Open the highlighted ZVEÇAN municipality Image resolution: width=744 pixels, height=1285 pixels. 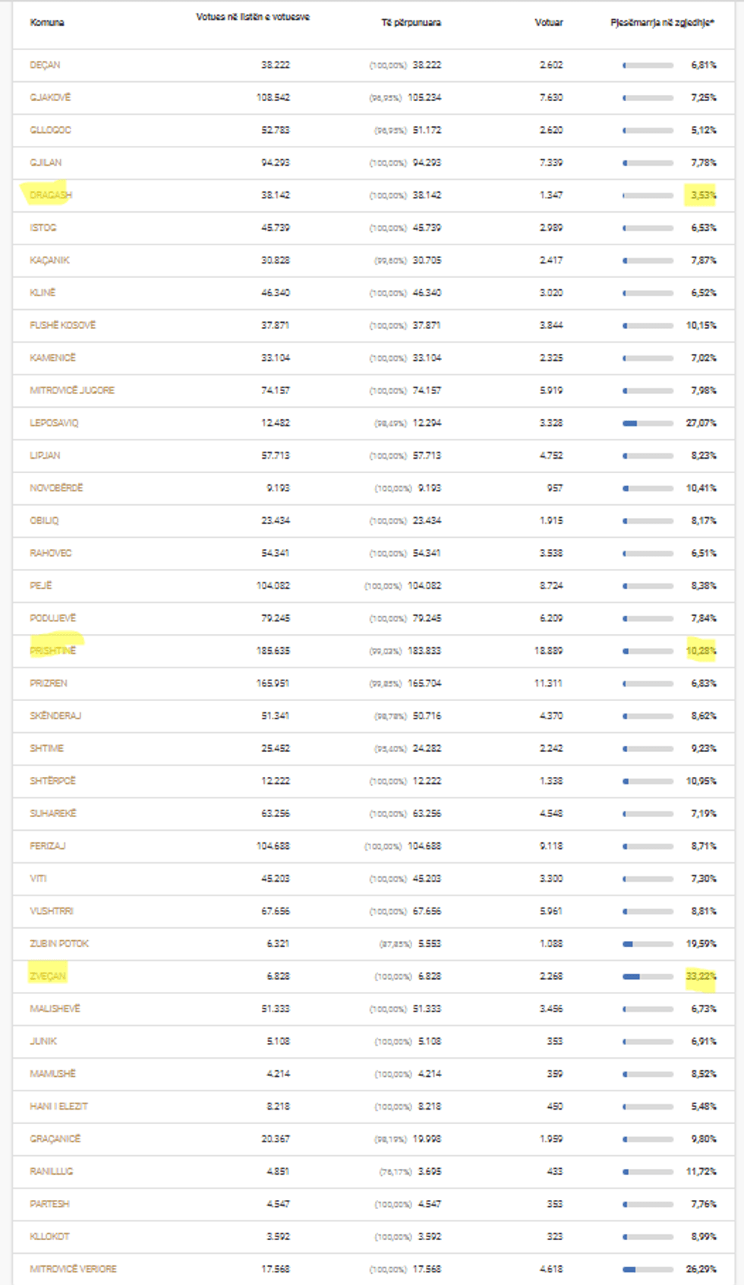point(48,976)
